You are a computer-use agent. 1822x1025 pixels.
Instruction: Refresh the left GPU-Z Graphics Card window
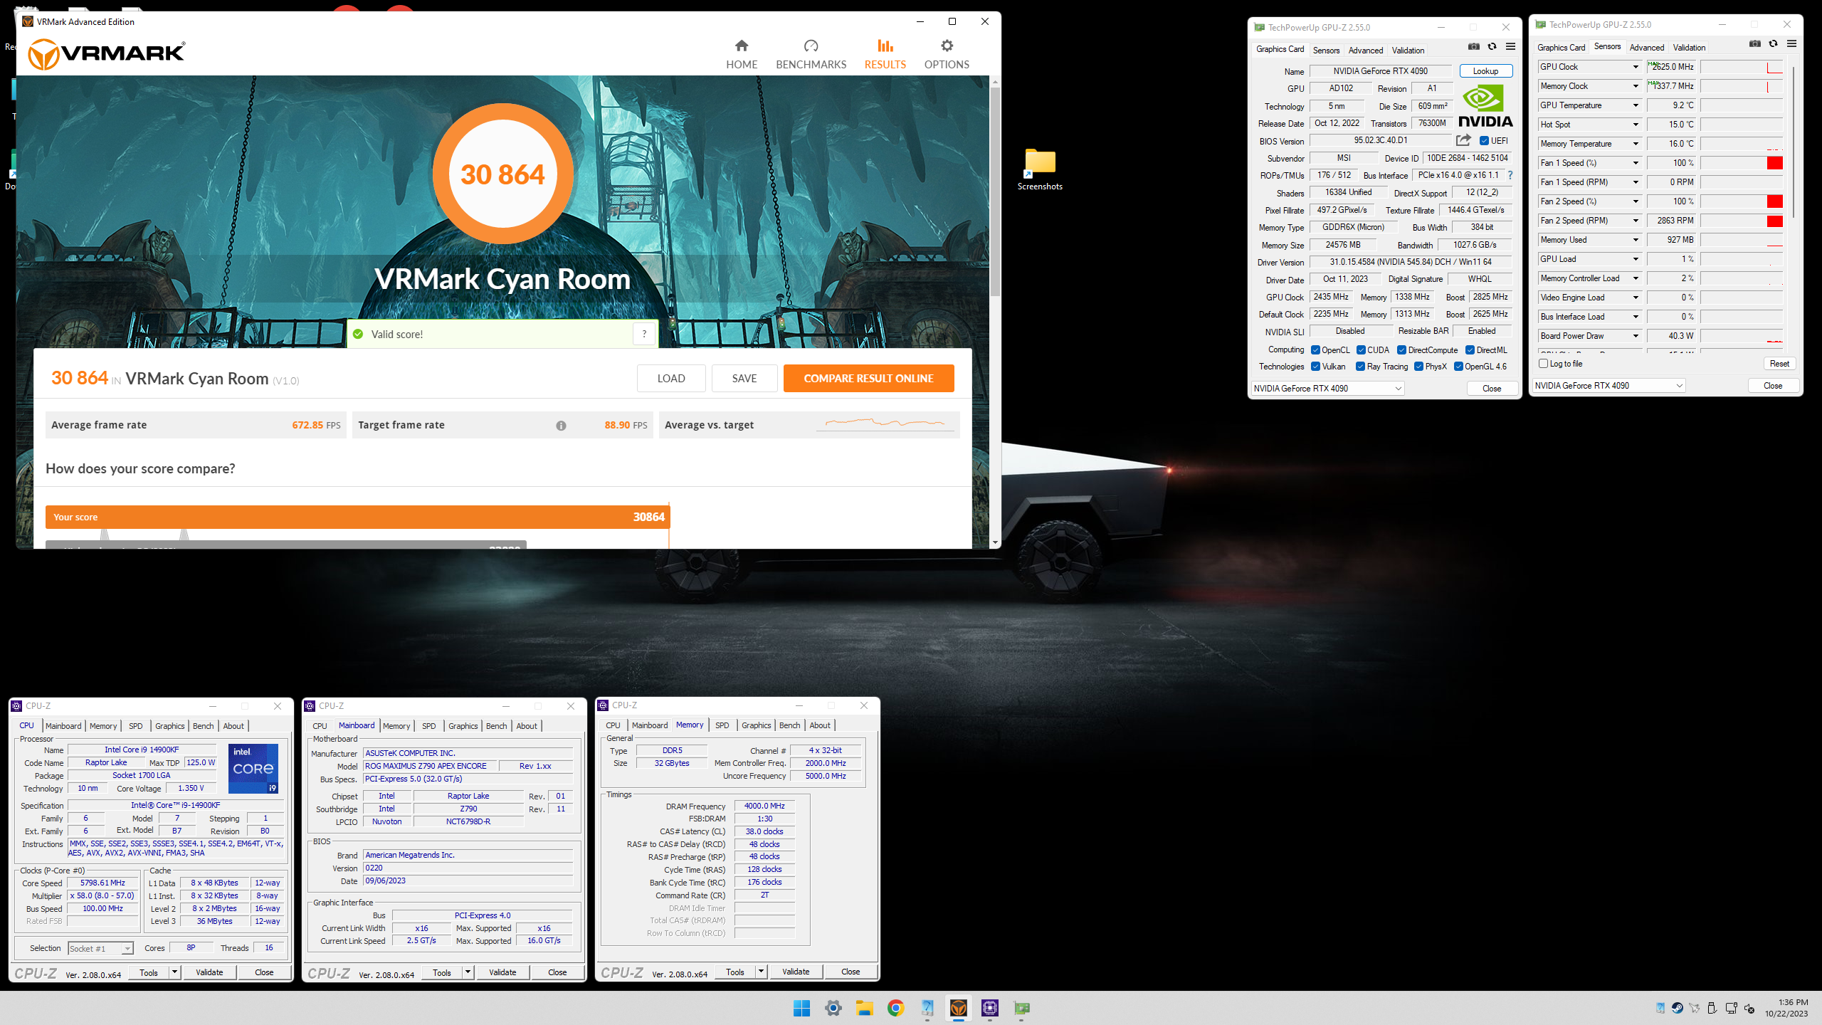click(1492, 47)
